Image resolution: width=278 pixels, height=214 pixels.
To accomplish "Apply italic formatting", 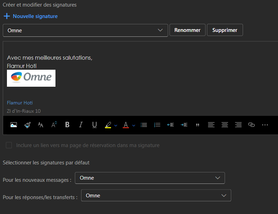I will 81,125.
